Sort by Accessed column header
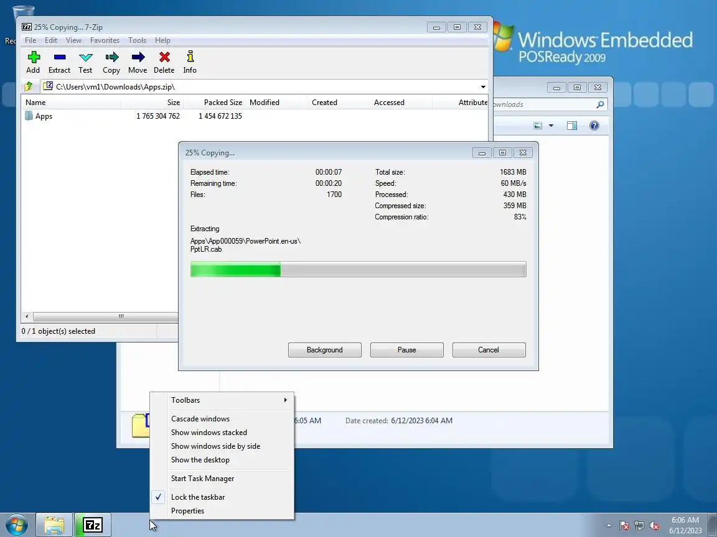Viewport: 717px width, 537px height. point(401,103)
